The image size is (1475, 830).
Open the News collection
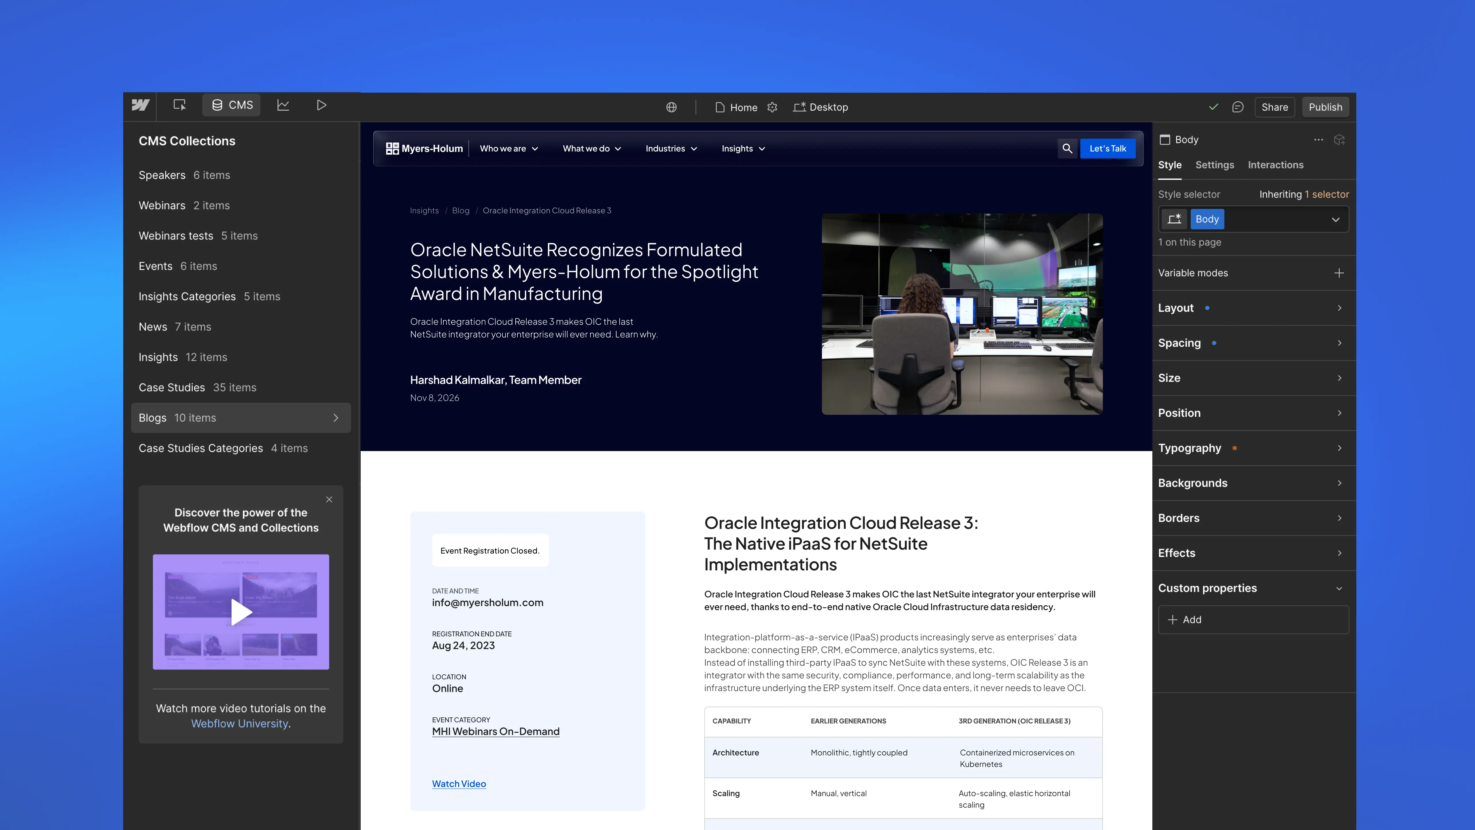(x=241, y=327)
